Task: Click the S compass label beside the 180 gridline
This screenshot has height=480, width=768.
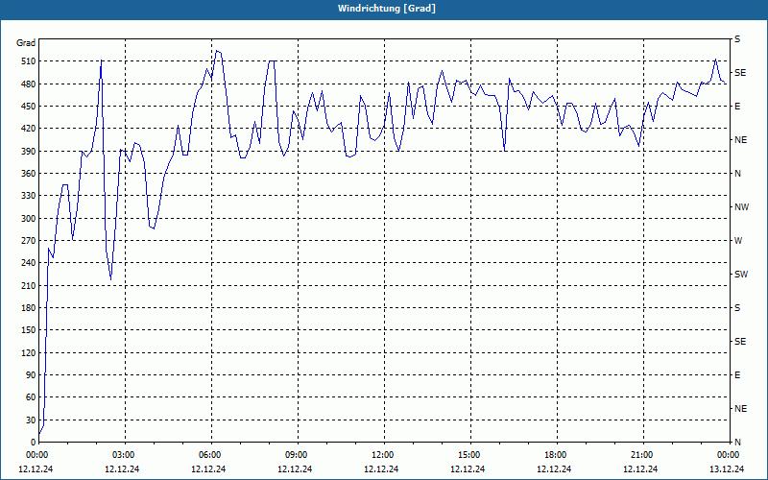Action: 737,308
